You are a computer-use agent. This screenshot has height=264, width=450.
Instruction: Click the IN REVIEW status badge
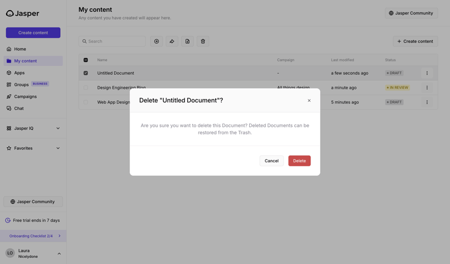pyautogui.click(x=398, y=88)
